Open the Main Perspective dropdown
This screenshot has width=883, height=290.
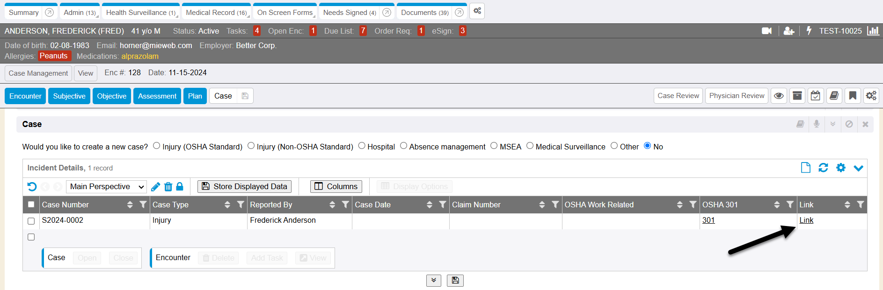(x=106, y=187)
